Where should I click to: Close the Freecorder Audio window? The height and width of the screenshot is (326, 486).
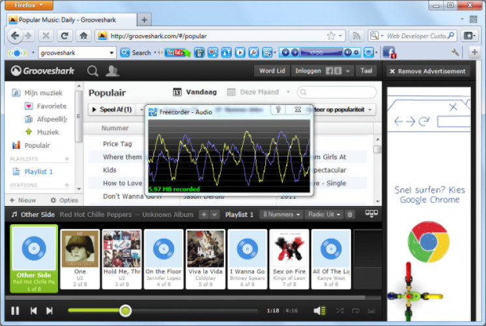pyautogui.click(x=298, y=110)
